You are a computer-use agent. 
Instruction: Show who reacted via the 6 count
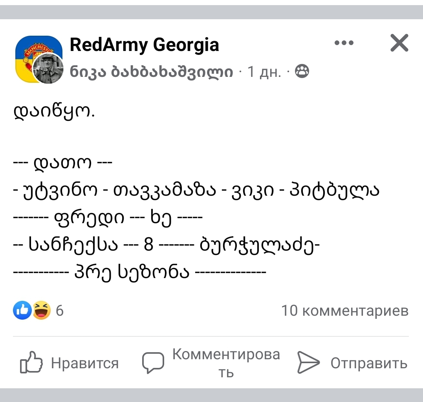tap(60, 311)
